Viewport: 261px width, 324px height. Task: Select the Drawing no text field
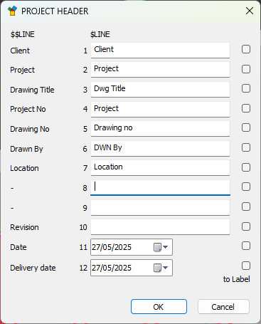pos(160,128)
